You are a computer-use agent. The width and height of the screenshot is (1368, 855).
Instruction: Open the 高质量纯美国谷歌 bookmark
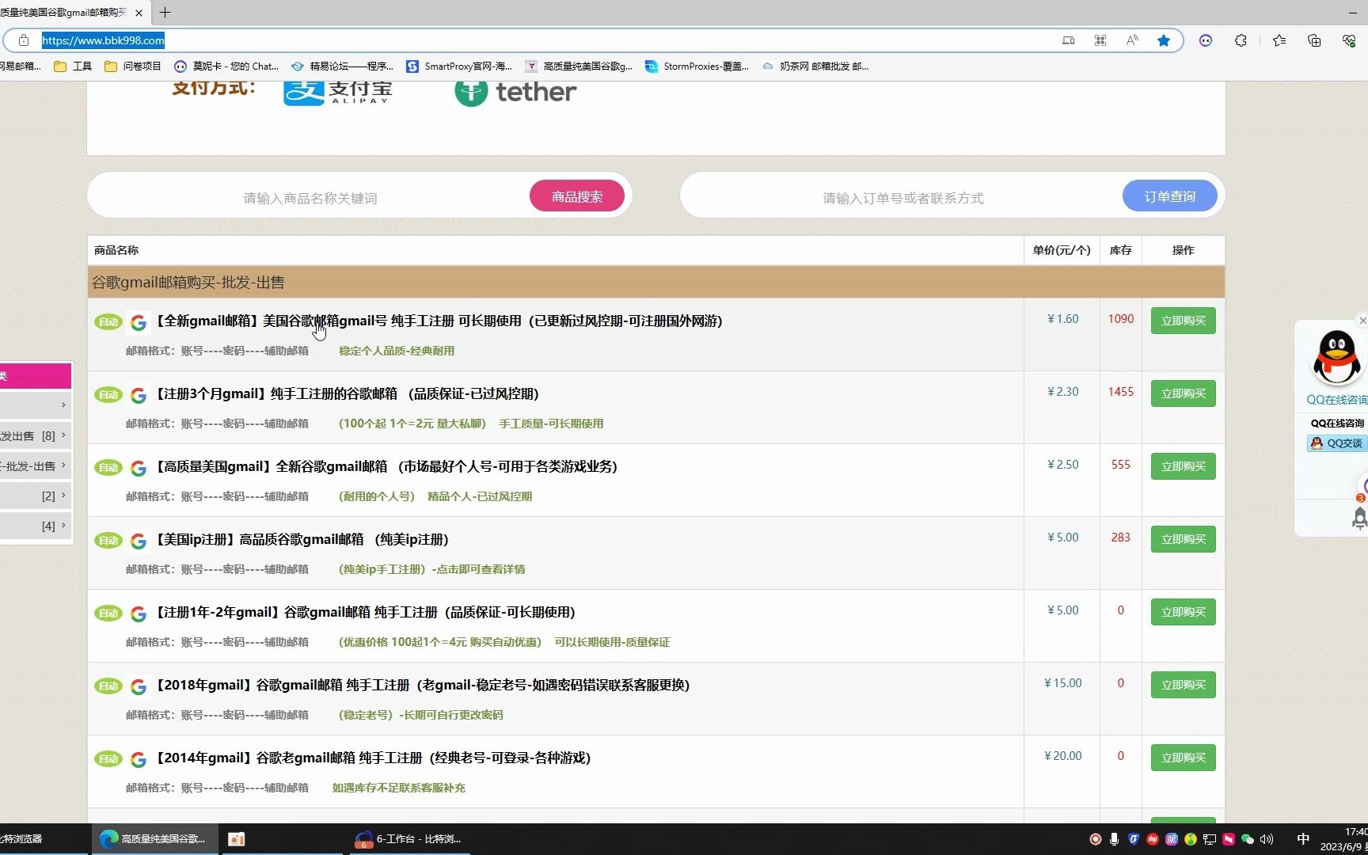click(x=579, y=66)
